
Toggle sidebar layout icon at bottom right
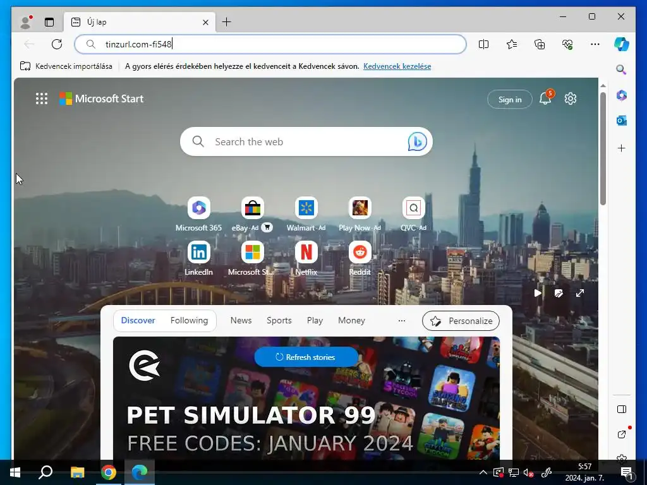point(622,409)
